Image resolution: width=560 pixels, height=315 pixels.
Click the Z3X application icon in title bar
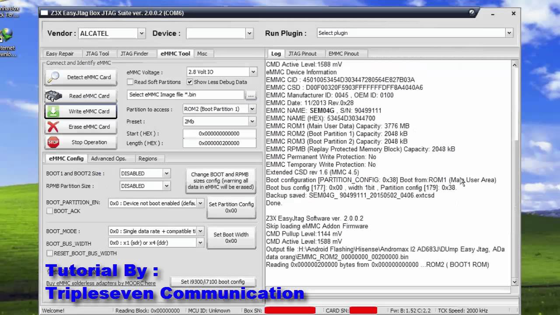pos(44,13)
